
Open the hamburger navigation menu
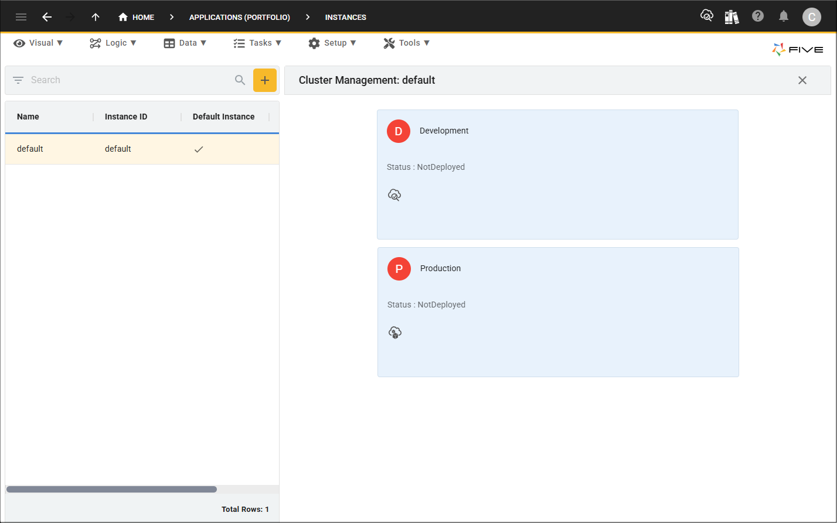point(21,17)
